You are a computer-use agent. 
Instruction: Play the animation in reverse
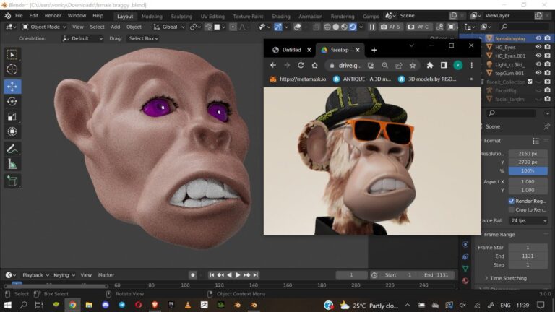pyautogui.click(x=229, y=275)
